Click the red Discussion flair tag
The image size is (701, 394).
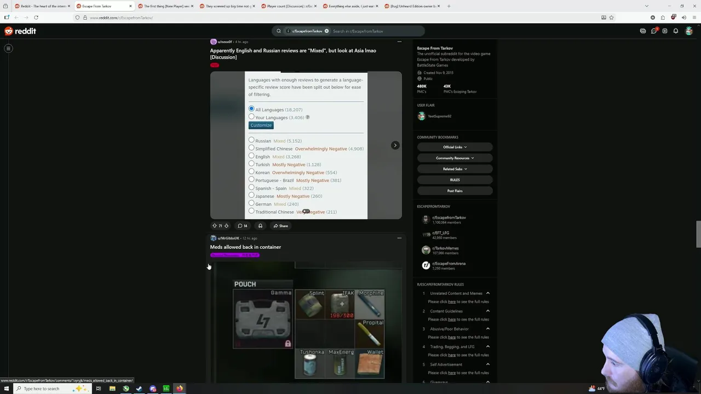point(215,65)
